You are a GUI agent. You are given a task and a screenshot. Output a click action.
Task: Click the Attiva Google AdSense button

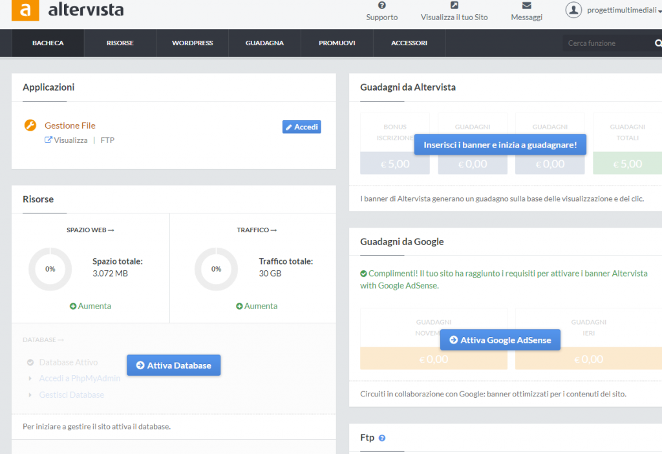click(500, 340)
